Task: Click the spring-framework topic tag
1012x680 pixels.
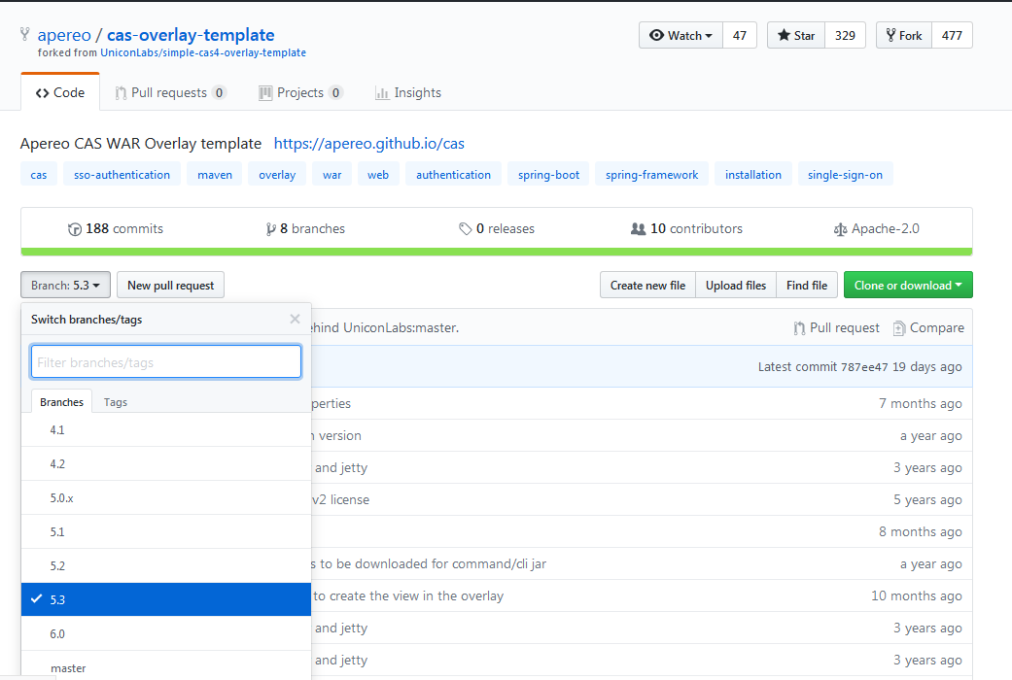Action: [x=652, y=174]
